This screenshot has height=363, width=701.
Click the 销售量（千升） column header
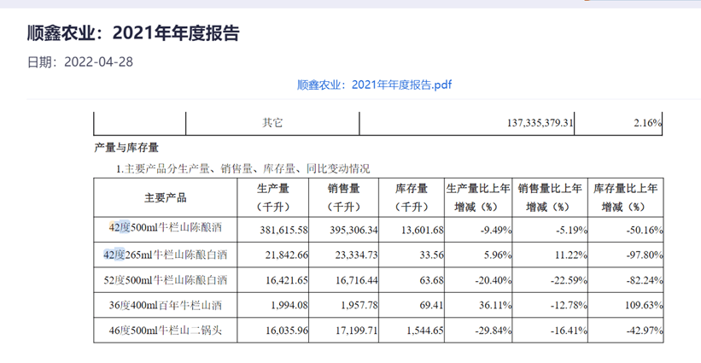343,197
